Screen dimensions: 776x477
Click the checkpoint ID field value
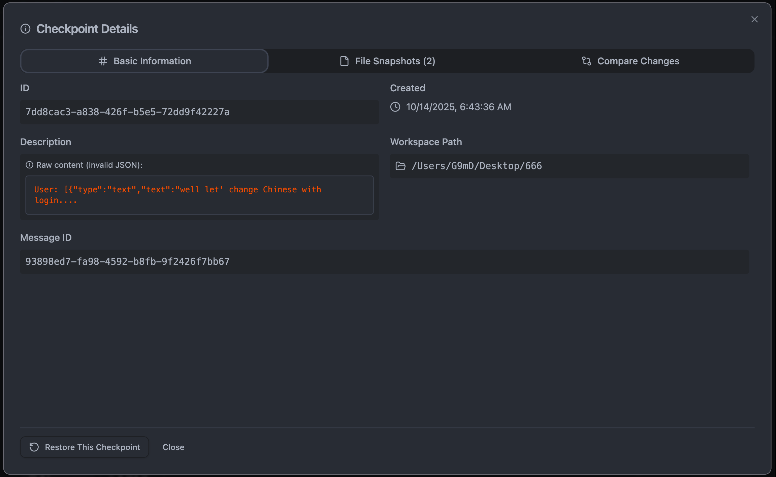128,112
